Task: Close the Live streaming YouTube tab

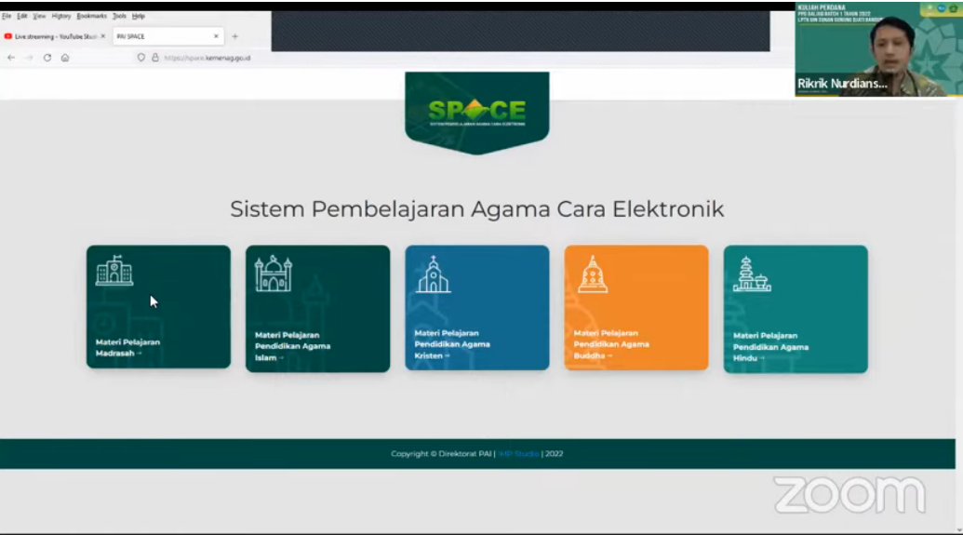Action: pos(102,36)
